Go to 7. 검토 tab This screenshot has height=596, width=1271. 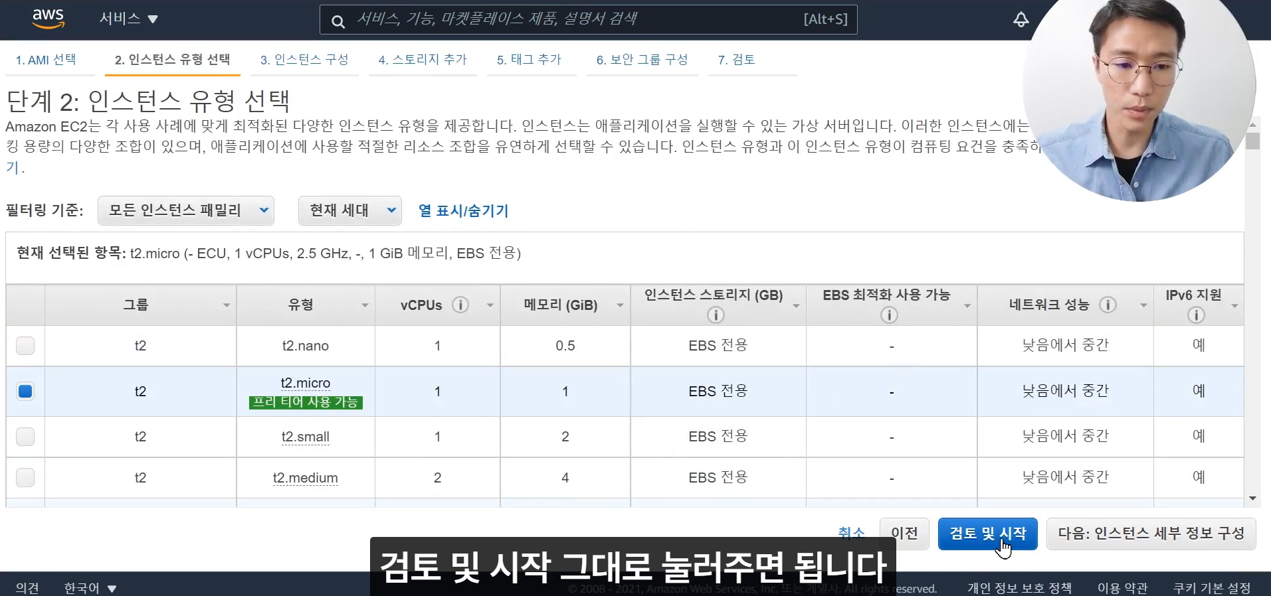point(736,60)
